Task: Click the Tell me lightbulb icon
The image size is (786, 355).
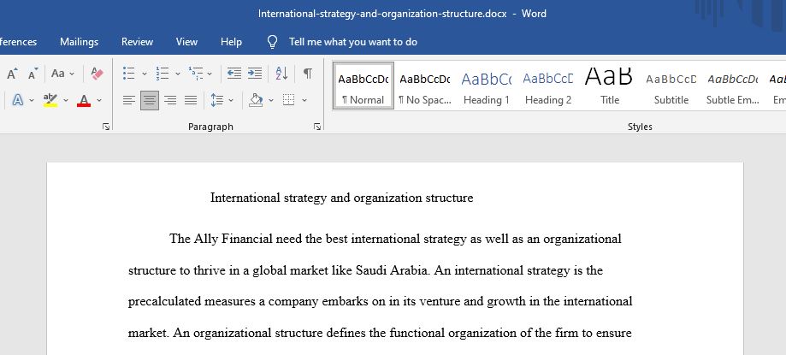Action: 272,42
